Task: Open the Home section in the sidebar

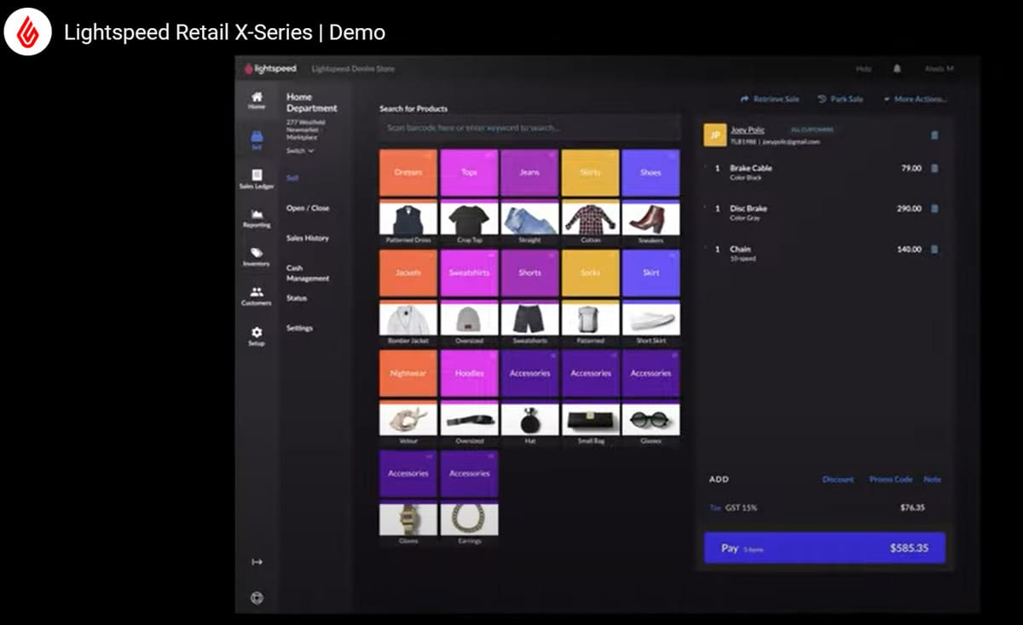Action: tap(256, 100)
